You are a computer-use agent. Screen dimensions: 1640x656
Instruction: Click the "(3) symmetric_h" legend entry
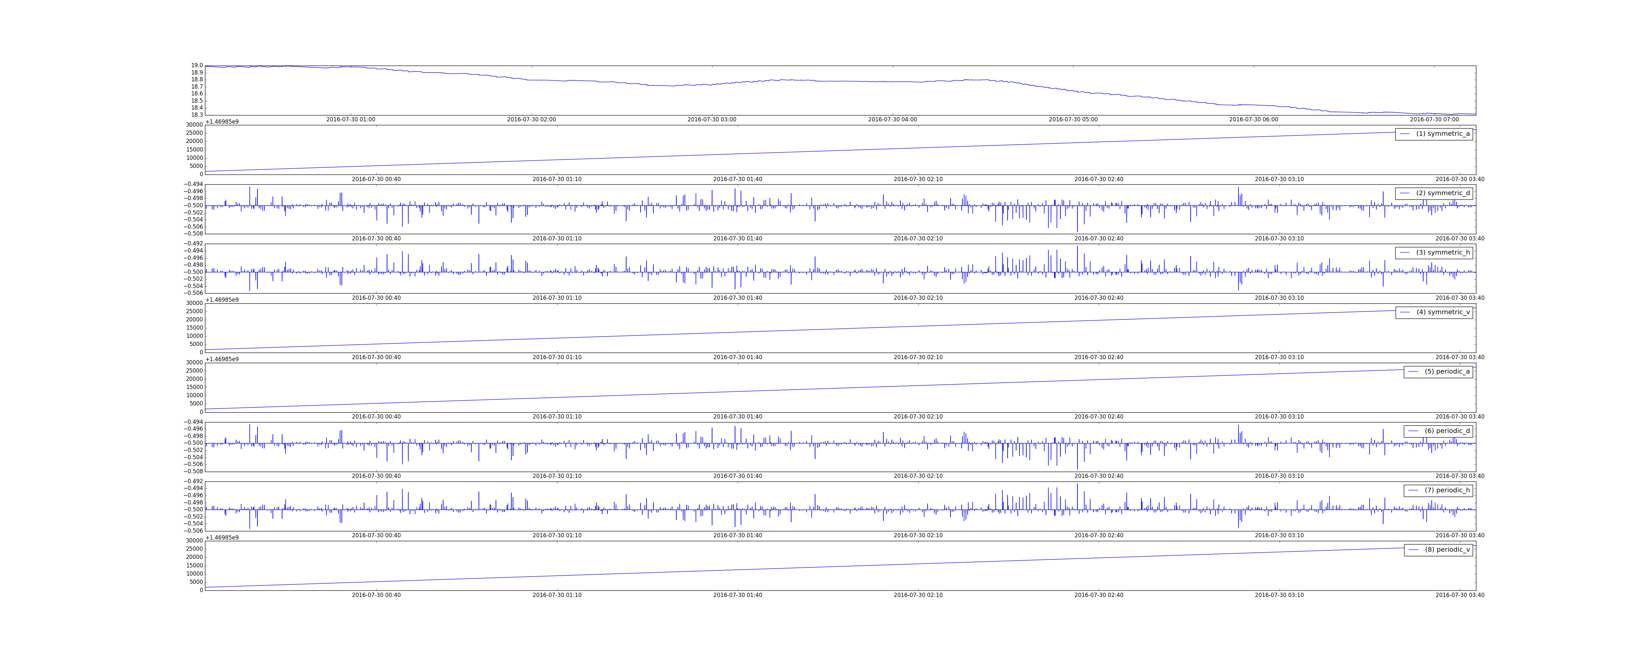(1434, 252)
